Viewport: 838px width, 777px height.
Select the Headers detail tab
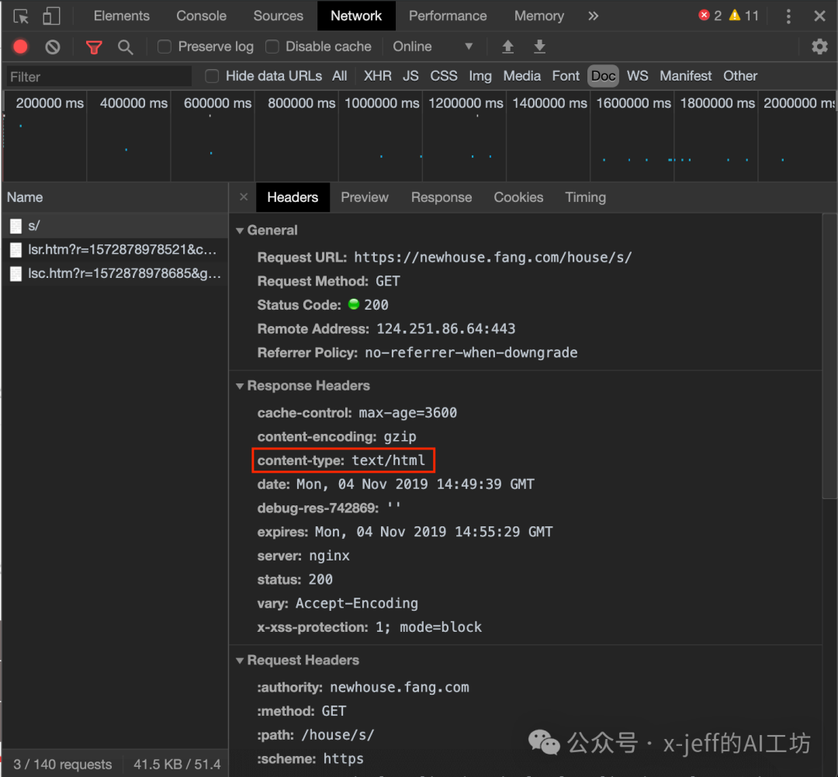coord(293,197)
